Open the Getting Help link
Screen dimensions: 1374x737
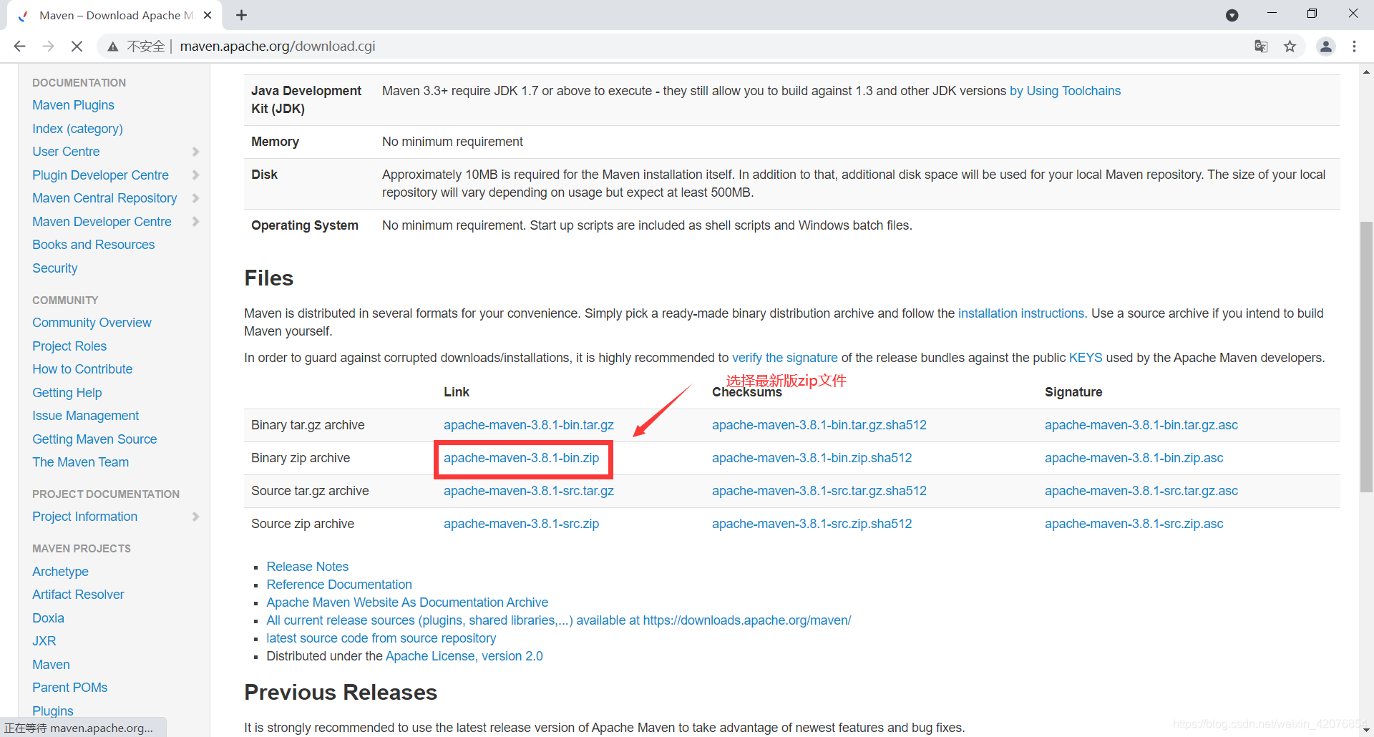(67, 393)
